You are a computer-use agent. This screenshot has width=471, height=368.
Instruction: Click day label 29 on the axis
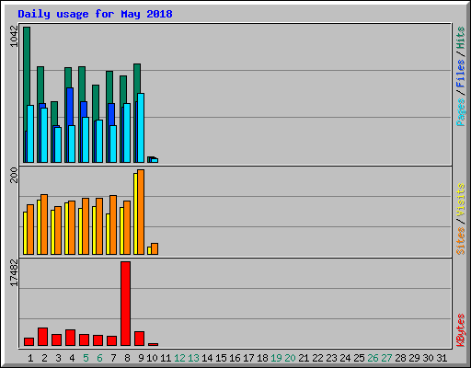coord(414,358)
